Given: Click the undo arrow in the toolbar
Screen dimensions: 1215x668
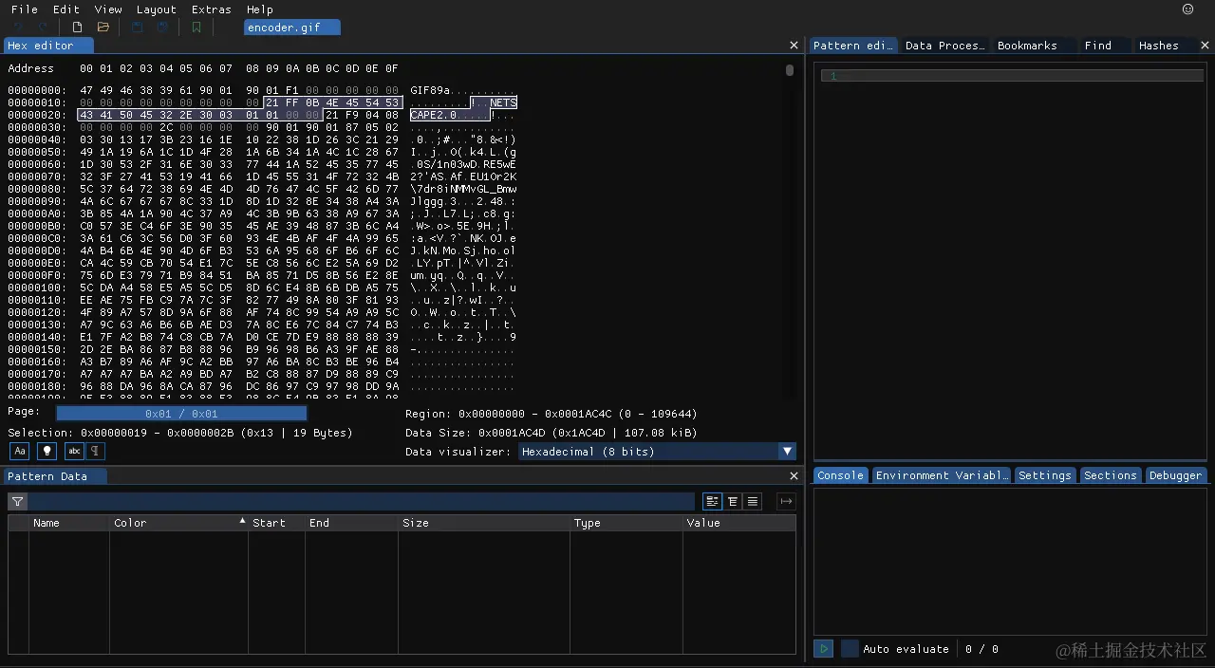Looking at the screenshot, I should coord(17,28).
